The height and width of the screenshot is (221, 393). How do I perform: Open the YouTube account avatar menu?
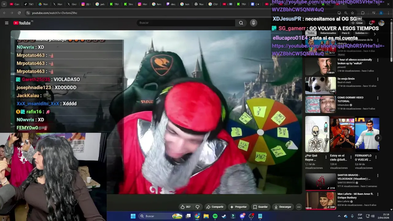[381, 23]
